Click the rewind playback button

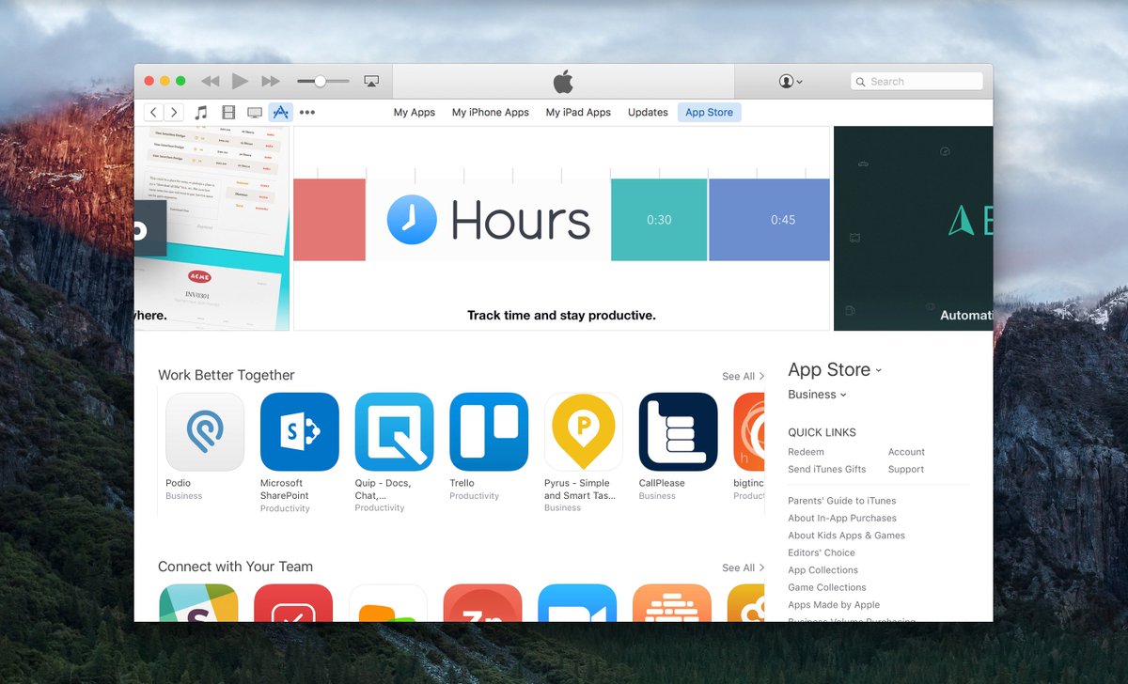211,82
